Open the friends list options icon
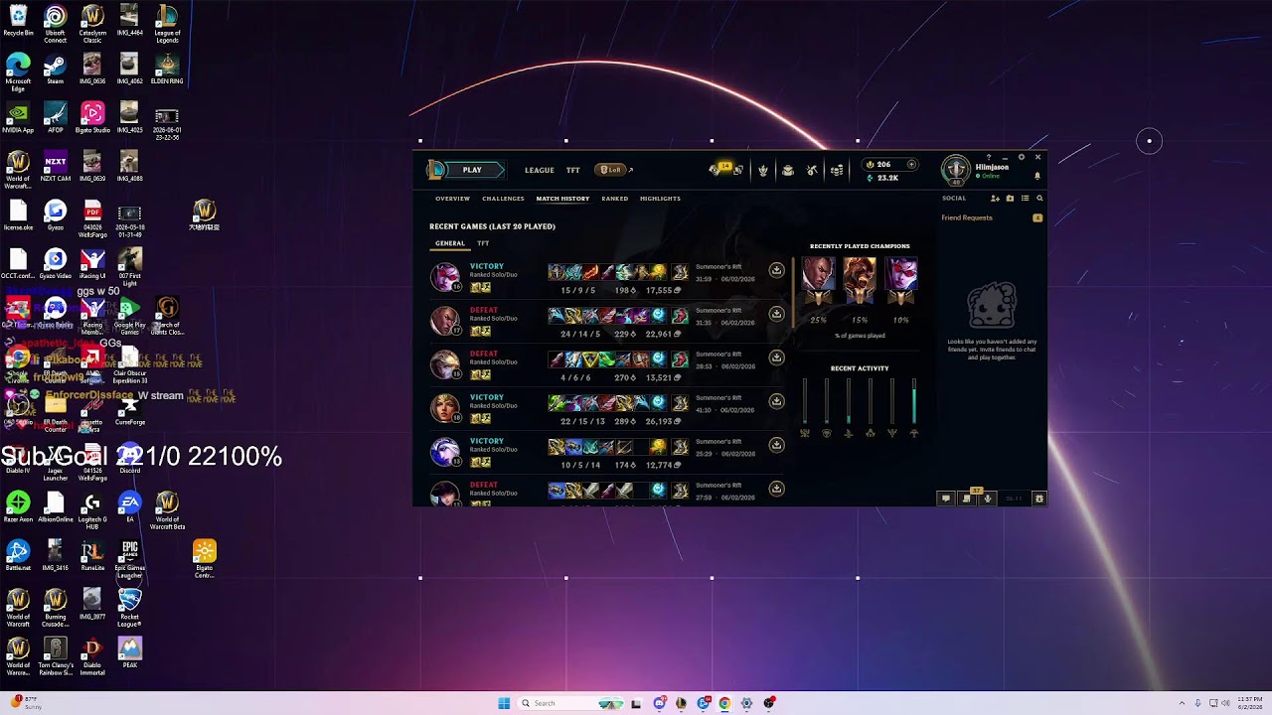 1025,199
